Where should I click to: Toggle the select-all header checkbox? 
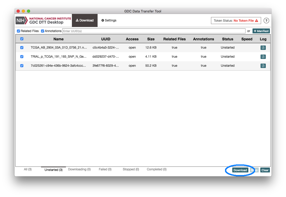tap(22, 39)
